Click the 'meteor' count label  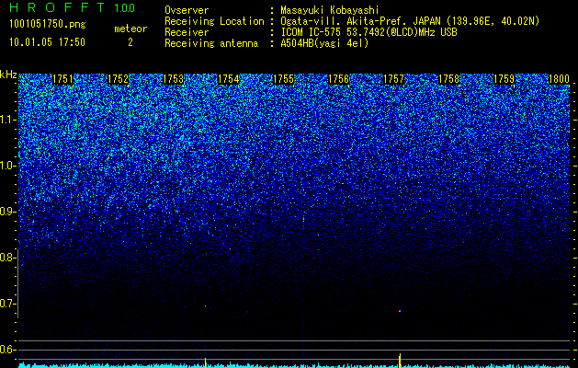130,29
